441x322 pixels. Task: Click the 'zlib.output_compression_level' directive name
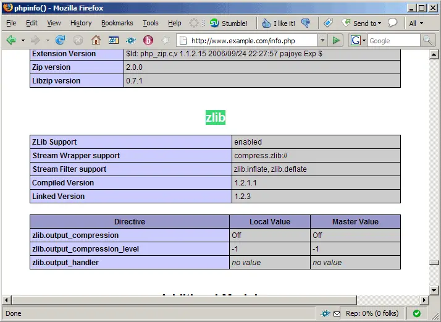click(x=85, y=249)
